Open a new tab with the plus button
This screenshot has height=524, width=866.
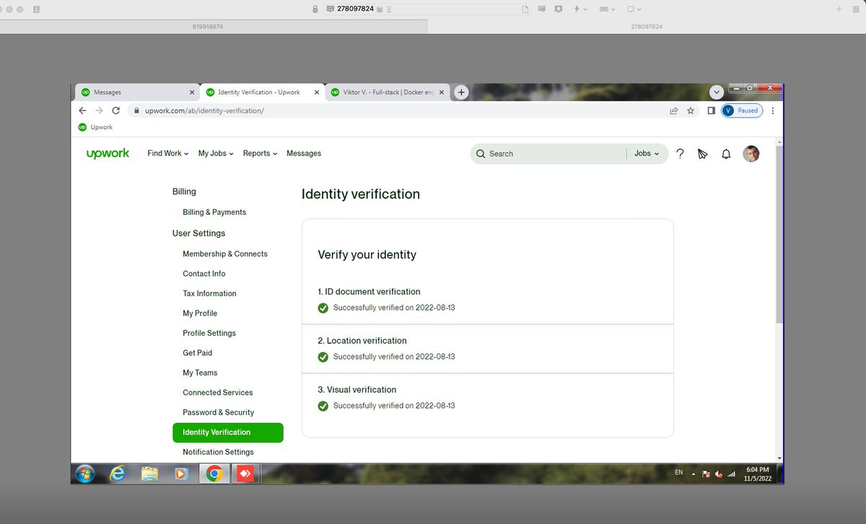(x=461, y=92)
